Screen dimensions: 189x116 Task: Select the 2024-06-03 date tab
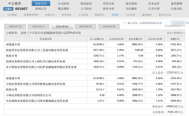(x=85, y=26)
